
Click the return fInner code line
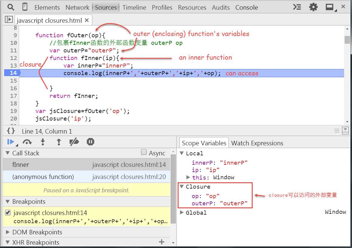(73, 96)
